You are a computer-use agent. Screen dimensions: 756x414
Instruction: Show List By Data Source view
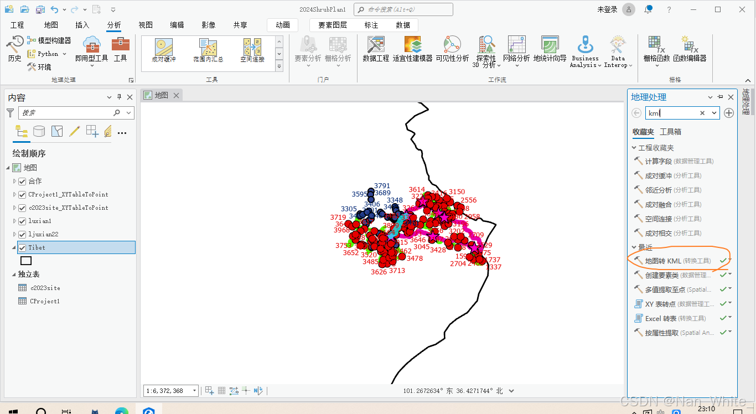click(x=39, y=131)
